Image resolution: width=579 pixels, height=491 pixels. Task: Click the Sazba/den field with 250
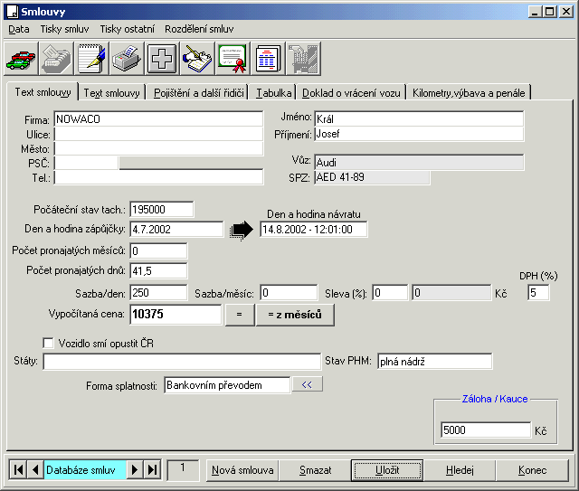(x=158, y=293)
